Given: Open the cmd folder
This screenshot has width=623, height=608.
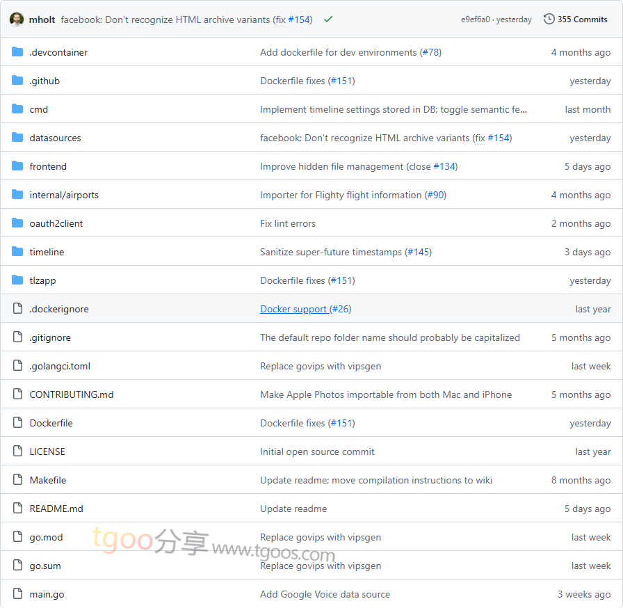Looking at the screenshot, I should tap(39, 109).
